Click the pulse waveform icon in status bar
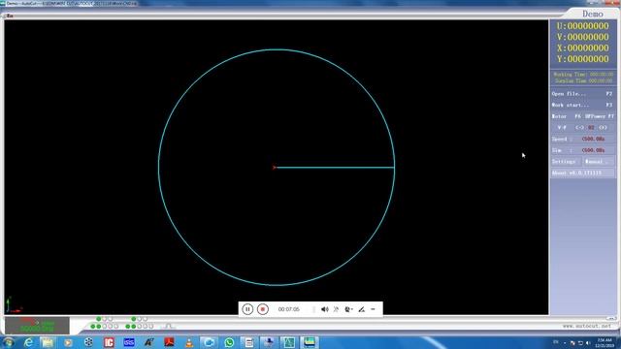Image resolution: width=621 pixels, height=349 pixels. click(168, 326)
